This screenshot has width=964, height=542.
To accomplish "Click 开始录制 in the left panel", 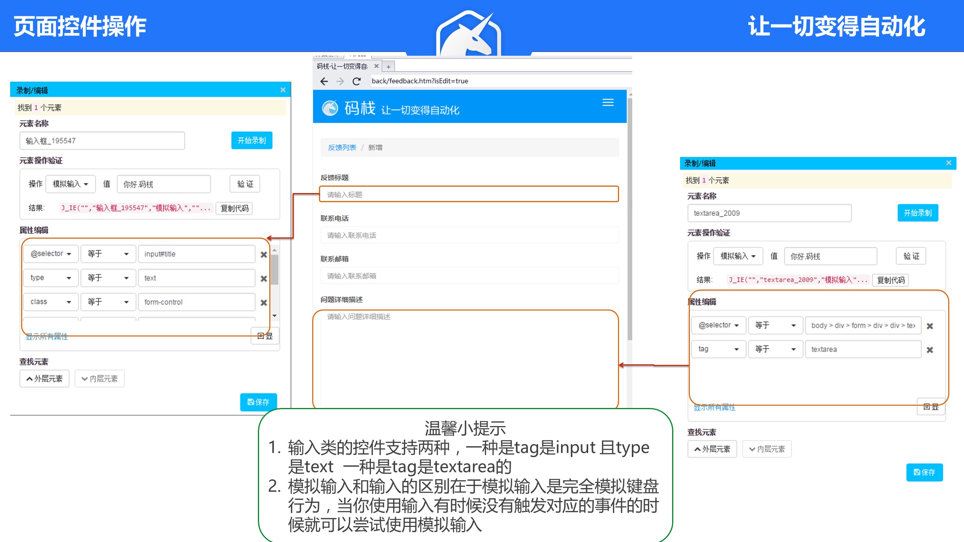I will point(252,141).
